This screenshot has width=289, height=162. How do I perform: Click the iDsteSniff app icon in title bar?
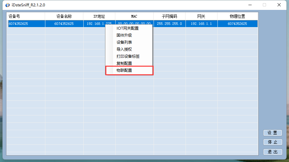click(x=8, y=5)
